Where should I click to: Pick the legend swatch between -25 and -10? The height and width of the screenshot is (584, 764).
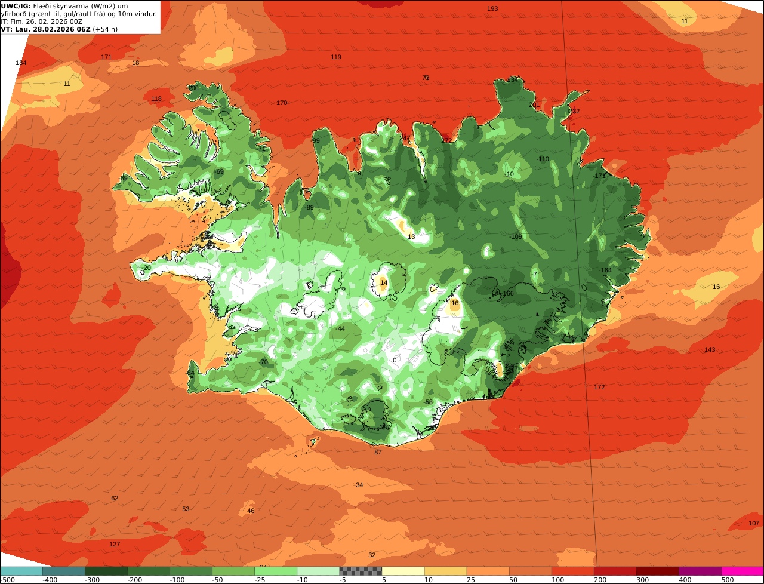tap(276, 571)
